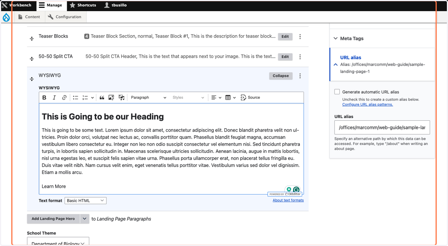Screen dimensions: 448x246
Task: Open the Text format dropdown
Action: 85,201
